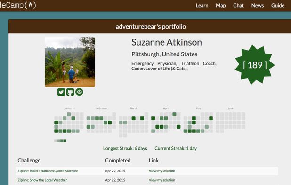The height and width of the screenshot is (185, 291).
Task: Open Zipline: Build a Random Quote Machine
Action: point(48,171)
